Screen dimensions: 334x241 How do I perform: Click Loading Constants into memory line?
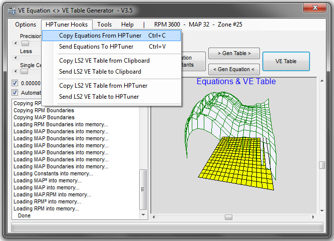pyautogui.click(x=53, y=174)
